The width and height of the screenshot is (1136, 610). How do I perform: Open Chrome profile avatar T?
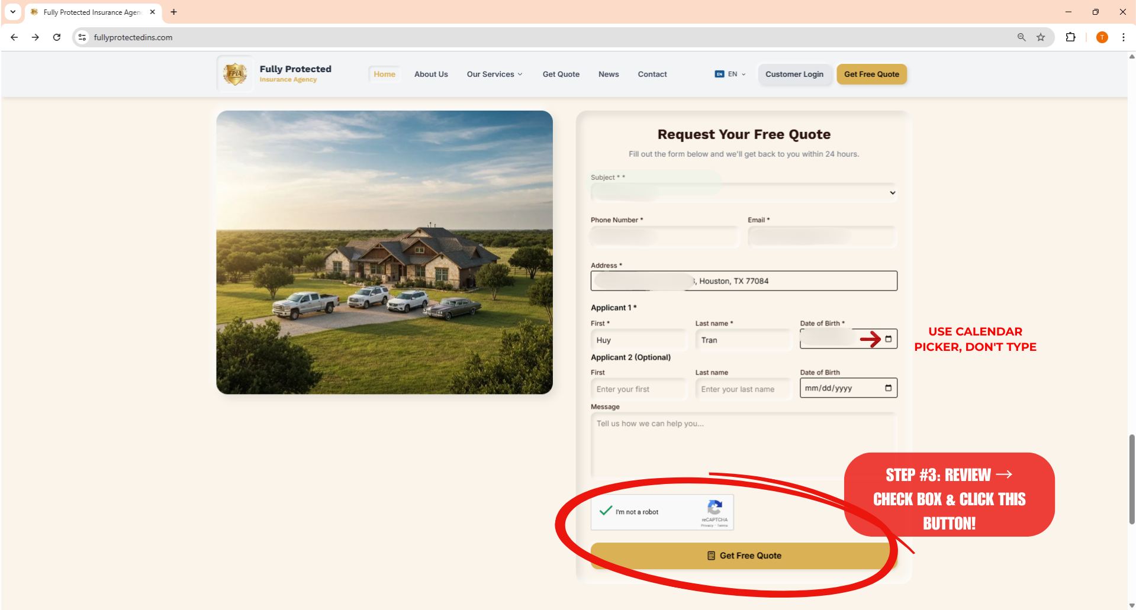1102,37
